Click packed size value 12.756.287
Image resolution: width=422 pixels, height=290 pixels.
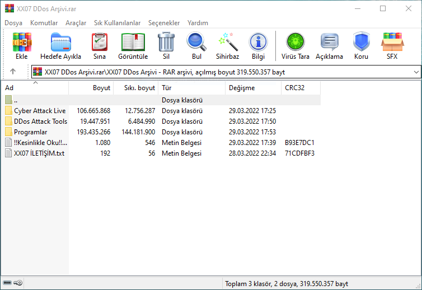[x=140, y=111]
